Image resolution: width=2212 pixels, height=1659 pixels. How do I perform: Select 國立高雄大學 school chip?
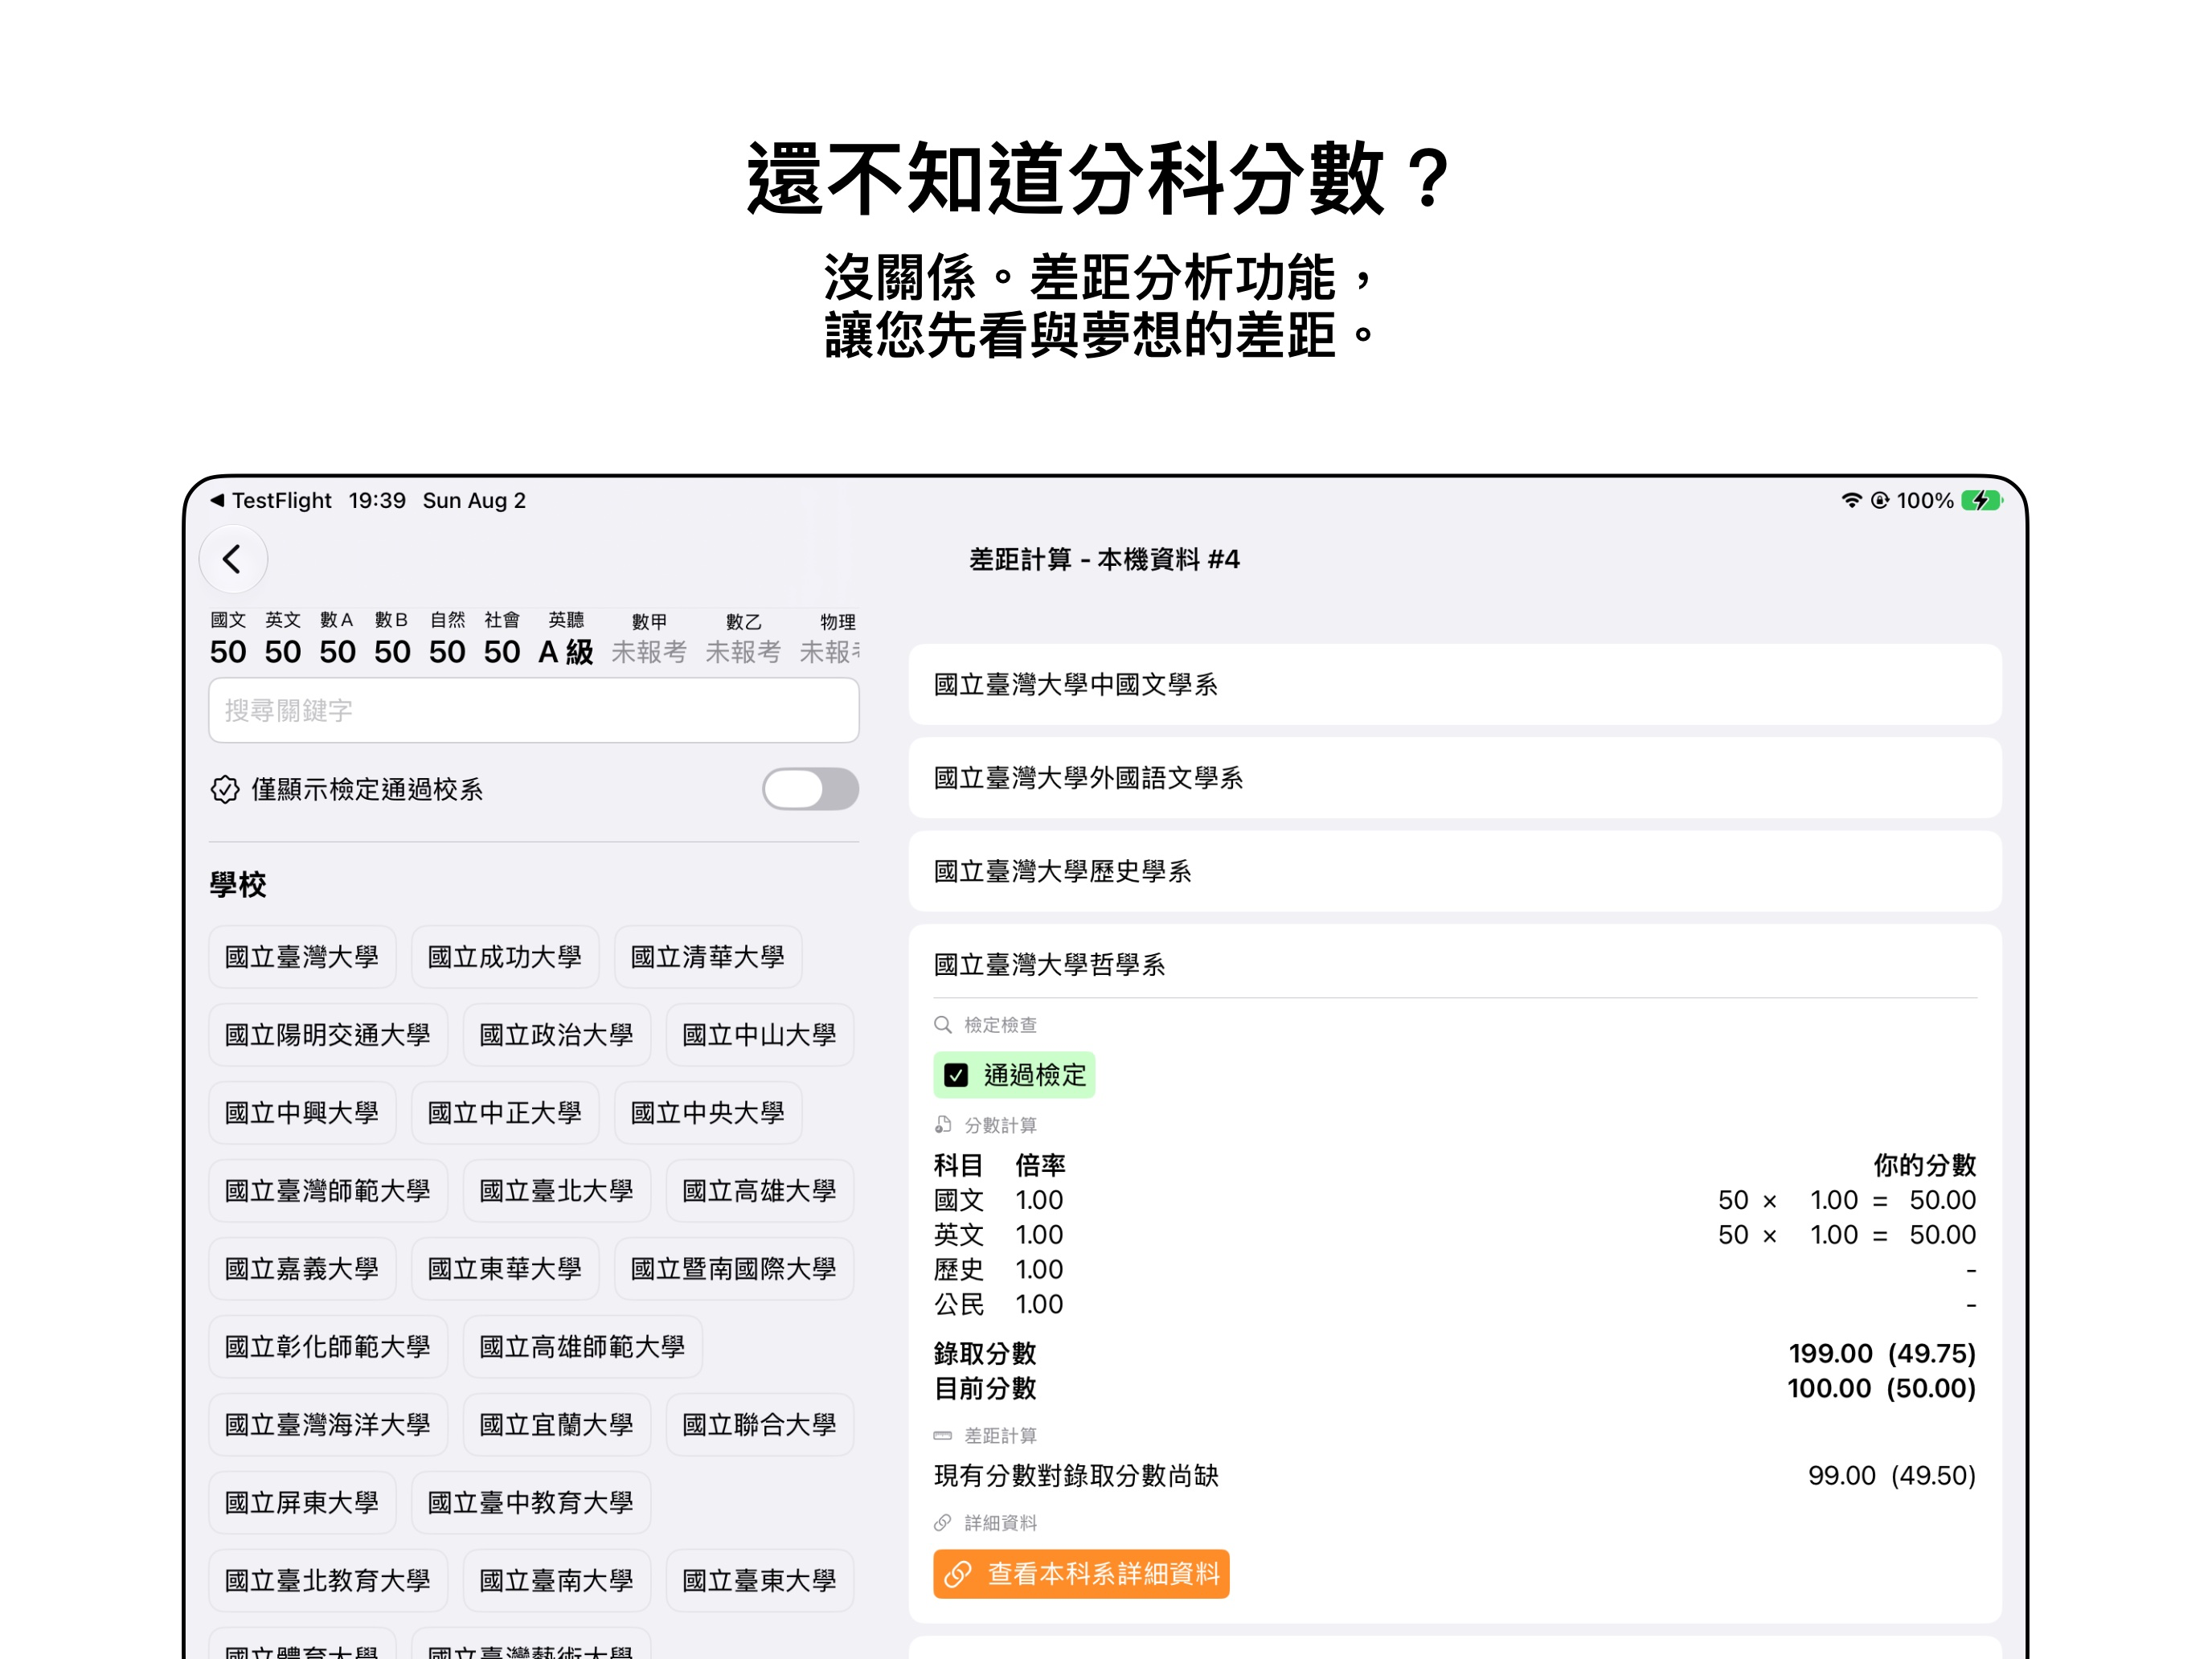pos(760,1191)
